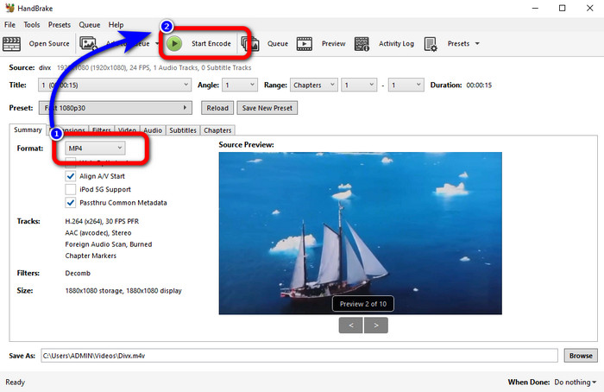Click the Add to Queue picture icon
The image size is (604, 392).
88,43
